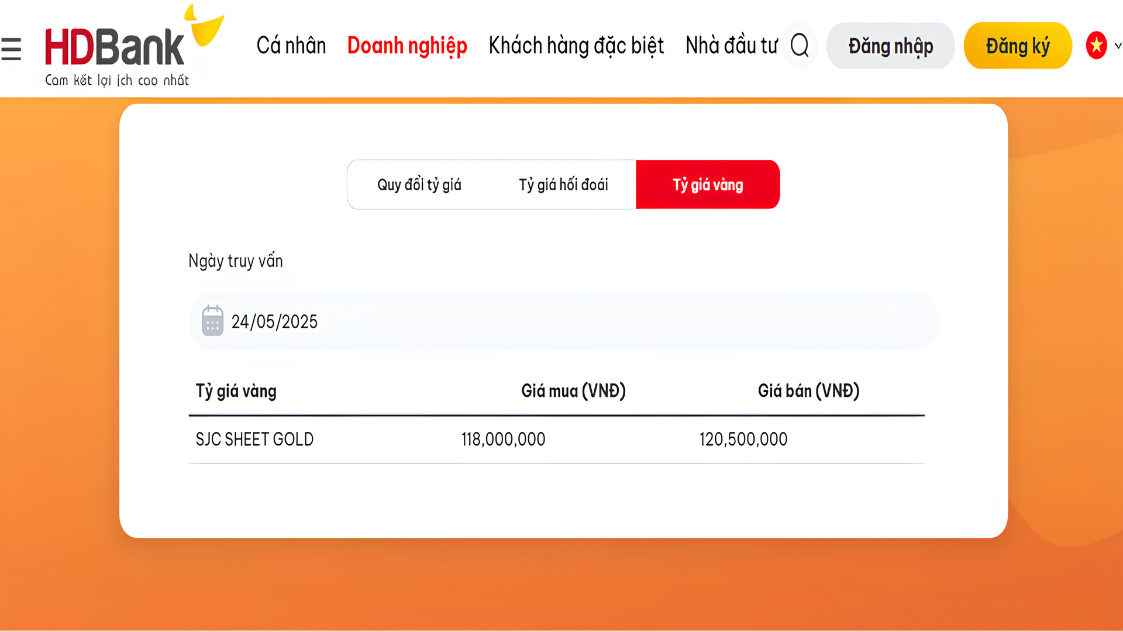The height and width of the screenshot is (632, 1123).
Task: Open the Doanh nghiệp menu
Action: (x=407, y=46)
